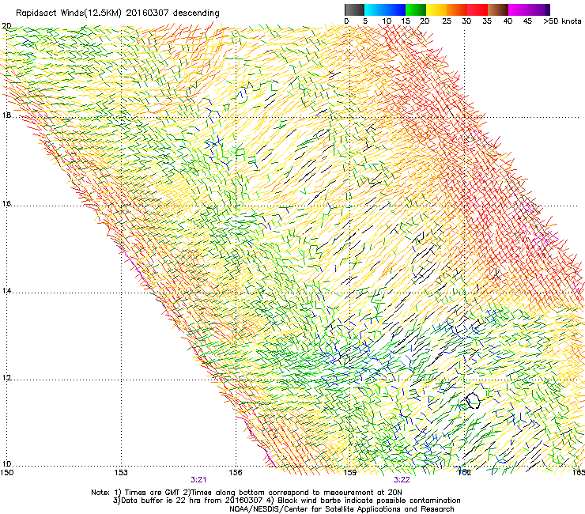Click the black circle marker near 162 longitude
This screenshot has width=585, height=514.
473,400
